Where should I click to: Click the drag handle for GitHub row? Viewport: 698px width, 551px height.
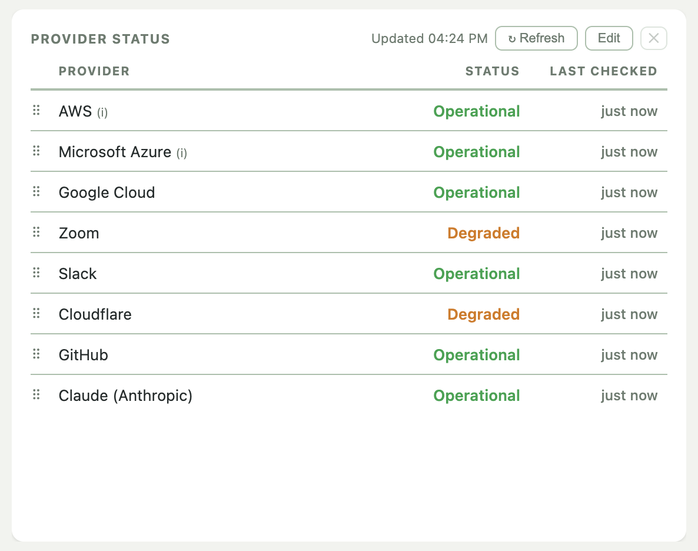(x=36, y=354)
